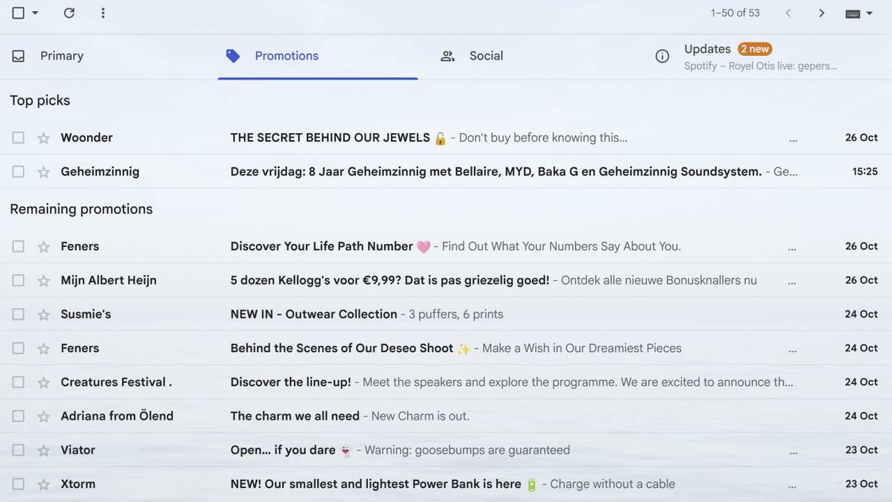Expand the input tools keyboard dropdown
The width and height of the screenshot is (892, 502).
[869, 13]
